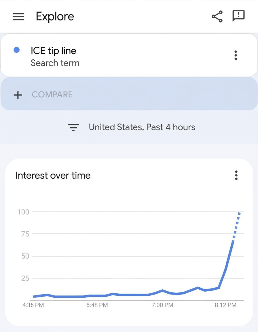Click the 100 value on chart axis

[x=23, y=212]
